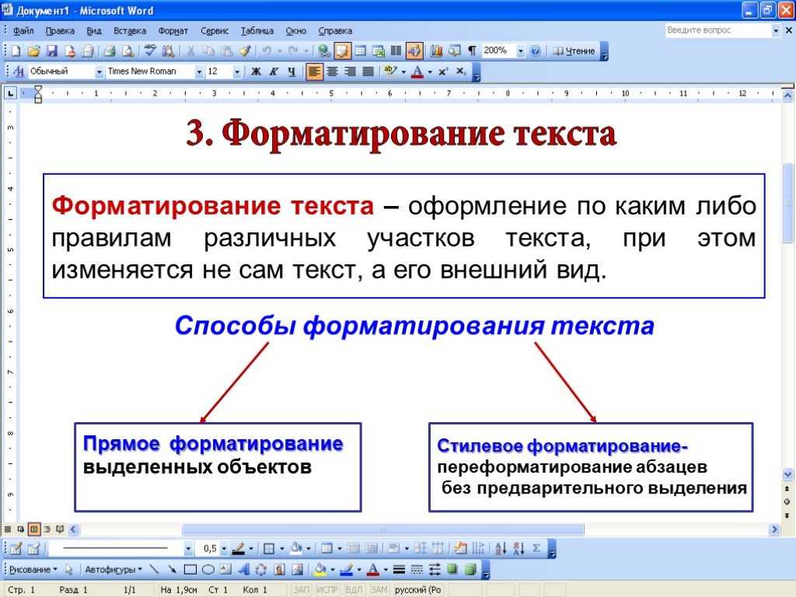Open print preview magnifier icon
The image size is (796, 597).
pos(128,51)
